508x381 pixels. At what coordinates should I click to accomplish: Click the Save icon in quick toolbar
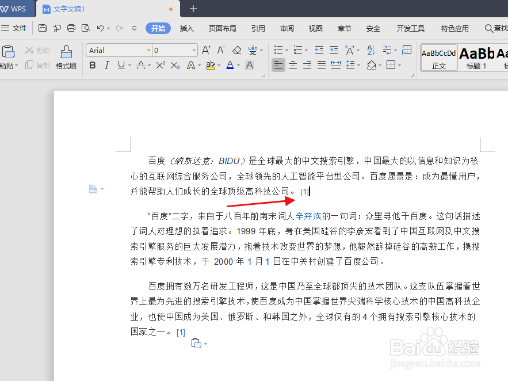coord(42,28)
